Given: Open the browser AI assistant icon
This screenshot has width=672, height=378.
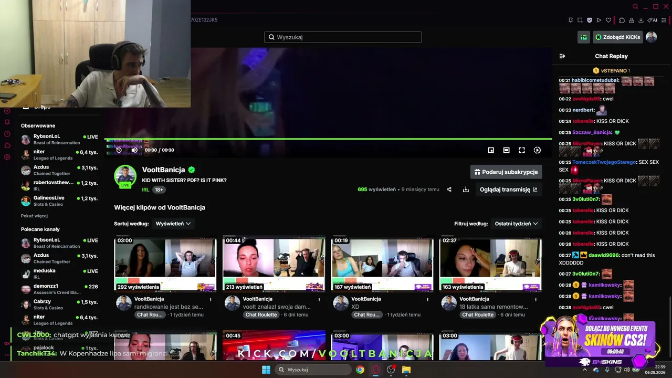Looking at the screenshot, I should (653, 20).
